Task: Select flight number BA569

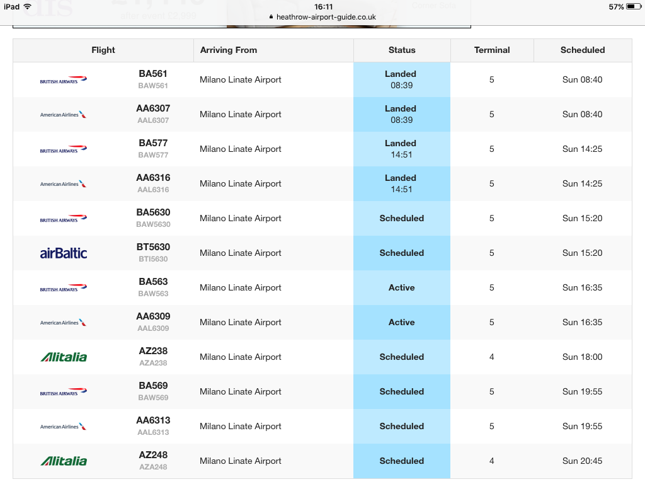Action: click(153, 386)
